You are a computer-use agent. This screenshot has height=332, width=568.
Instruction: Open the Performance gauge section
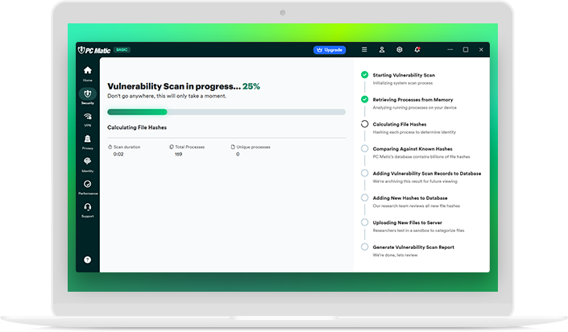88,186
